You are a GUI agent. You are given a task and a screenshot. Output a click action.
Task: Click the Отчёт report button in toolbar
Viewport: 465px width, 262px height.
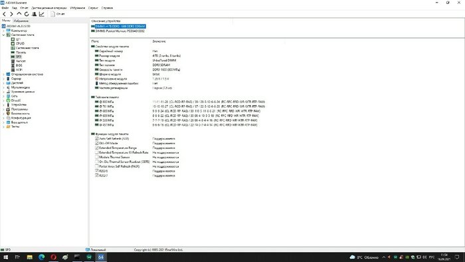[x=58, y=14]
